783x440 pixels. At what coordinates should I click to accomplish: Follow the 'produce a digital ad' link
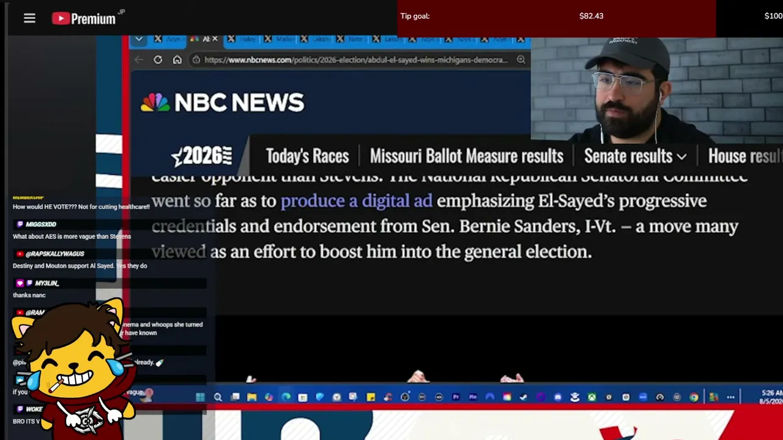[x=356, y=201]
